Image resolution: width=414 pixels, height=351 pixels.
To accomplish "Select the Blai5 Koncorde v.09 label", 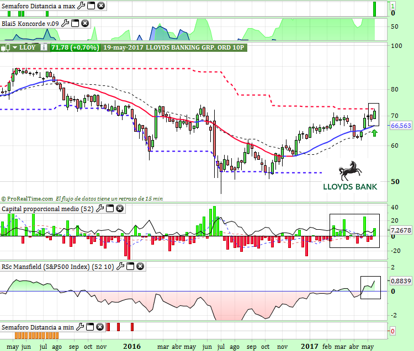I will point(30,24).
